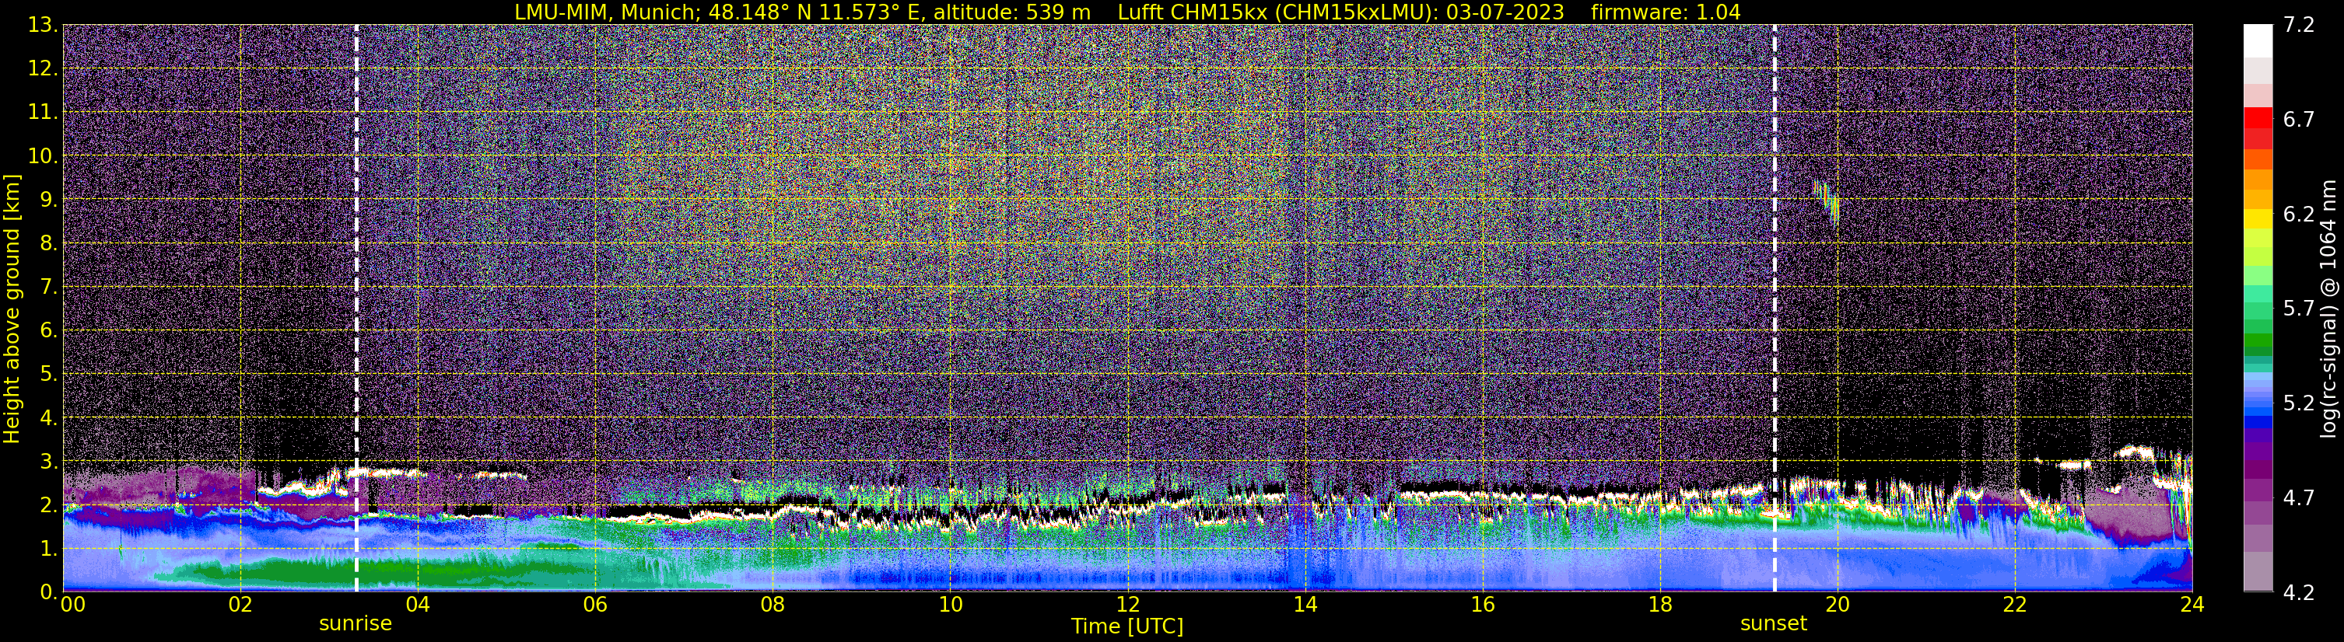The height and width of the screenshot is (642, 2344).
Task: Click the height axis tick label 11
Action: click(42, 112)
